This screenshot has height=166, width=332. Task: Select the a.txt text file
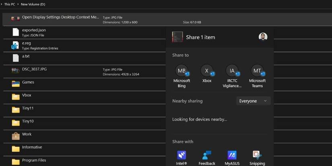26,56
